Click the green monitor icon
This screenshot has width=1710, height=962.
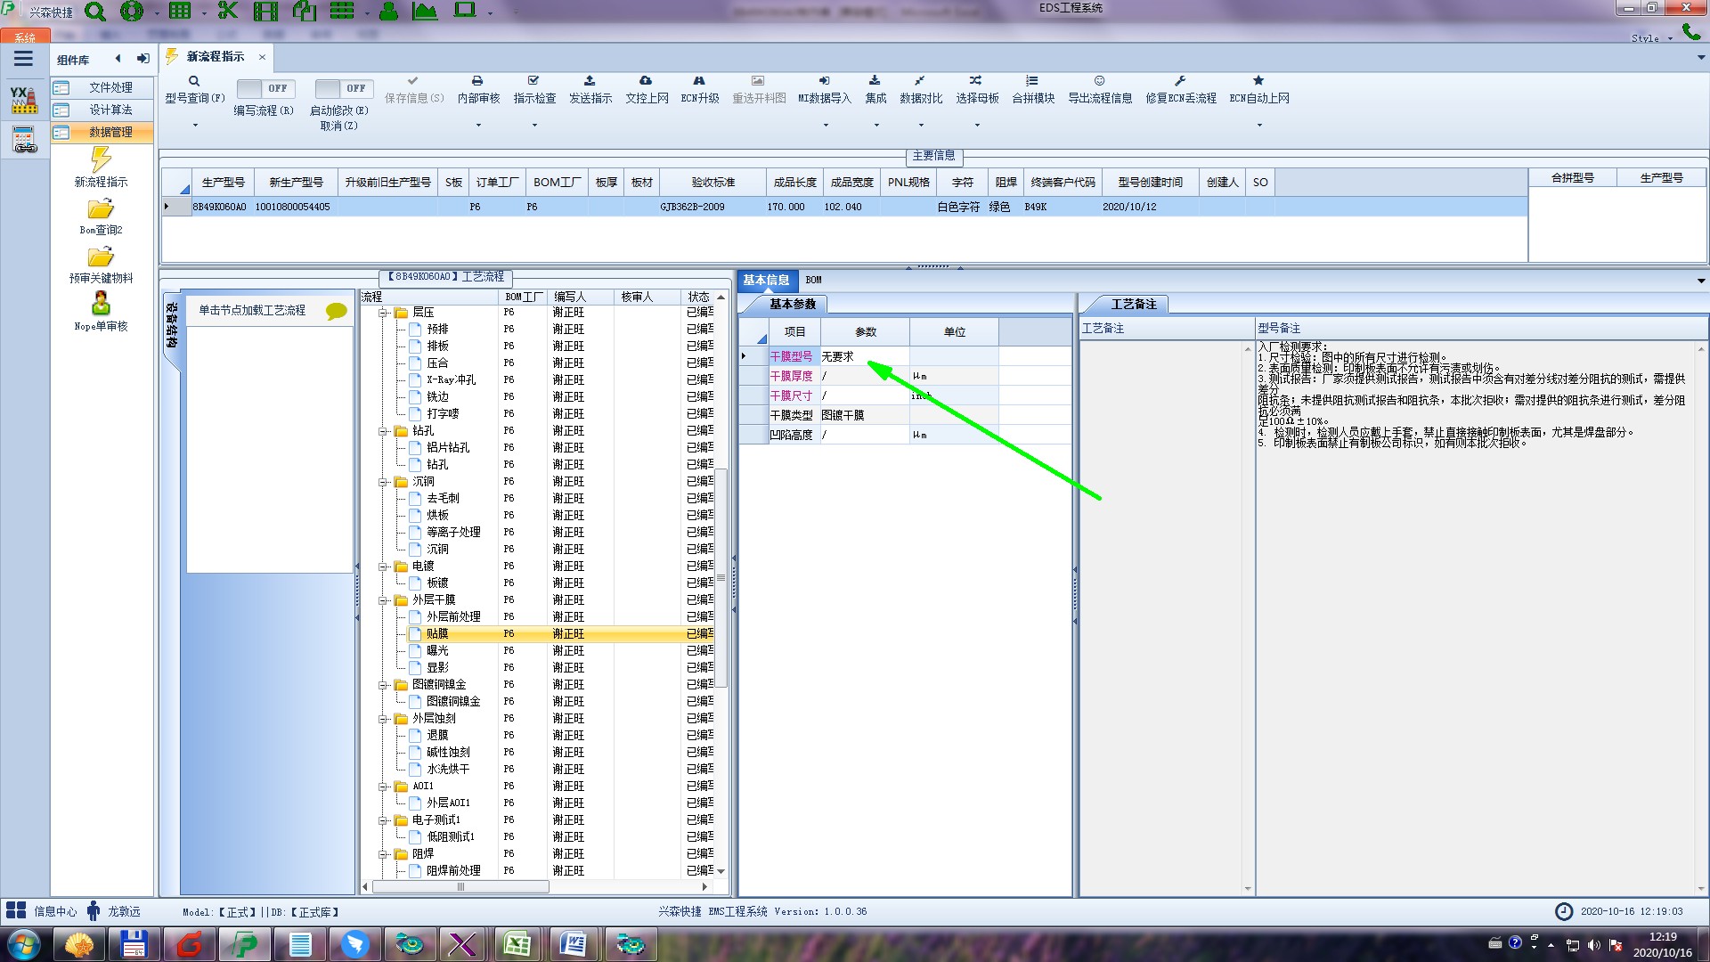coord(464,10)
